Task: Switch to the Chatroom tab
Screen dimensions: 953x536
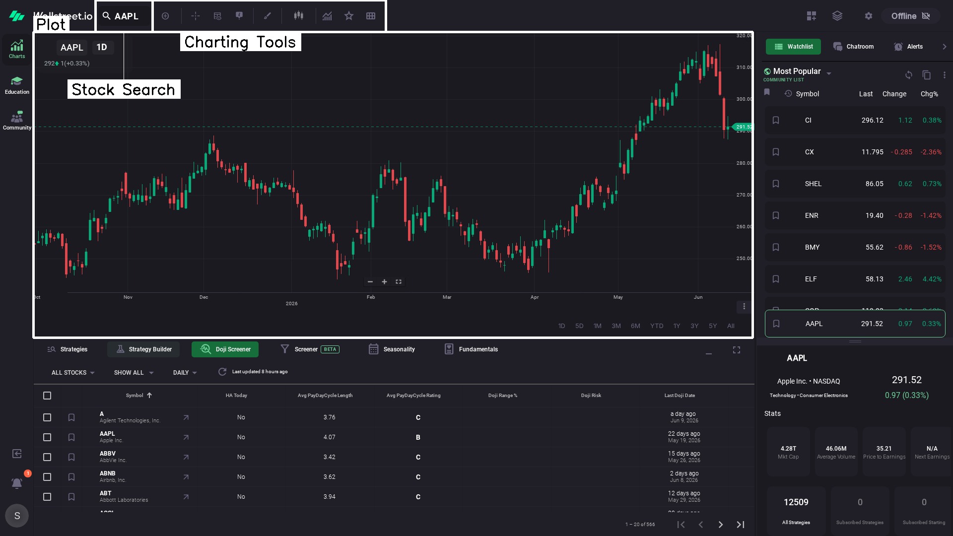Action: pyautogui.click(x=853, y=47)
